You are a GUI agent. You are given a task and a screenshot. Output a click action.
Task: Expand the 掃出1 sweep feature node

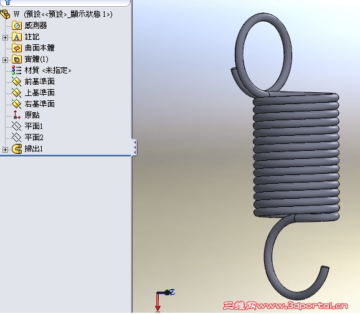pyautogui.click(x=5, y=150)
